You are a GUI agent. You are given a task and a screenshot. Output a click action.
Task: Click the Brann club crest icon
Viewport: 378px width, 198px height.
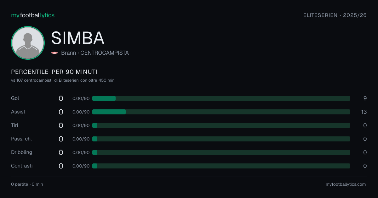coord(54,53)
